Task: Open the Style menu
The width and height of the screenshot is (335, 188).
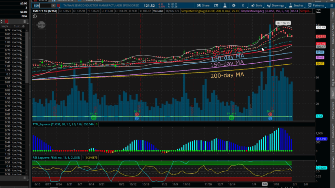Action: pos(256,5)
